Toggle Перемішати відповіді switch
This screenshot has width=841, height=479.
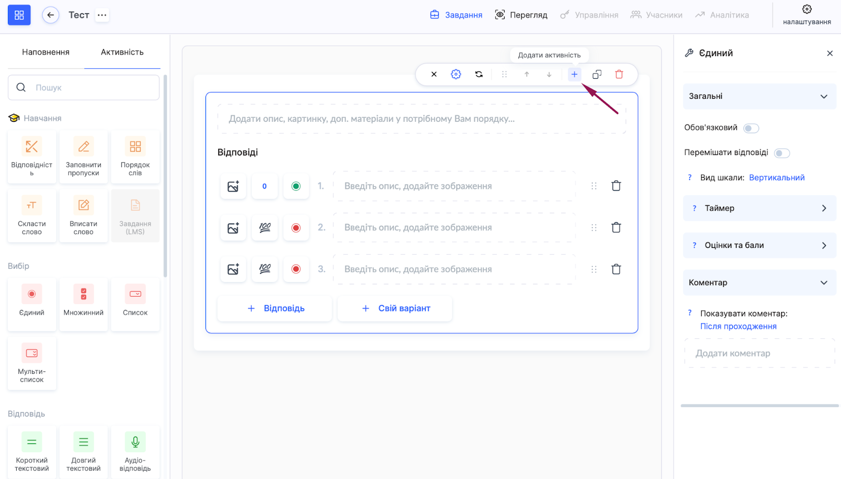[x=782, y=153]
